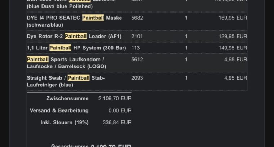274x147 pixels.
Task: Select the 149,95 EUR price
Action: pos(233,48)
